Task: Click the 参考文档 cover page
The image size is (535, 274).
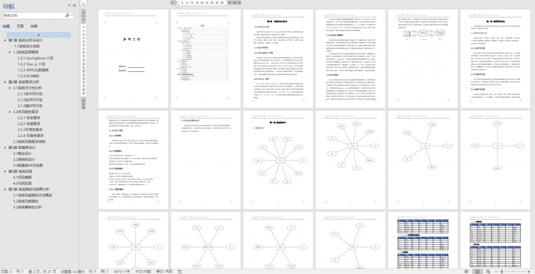Action: click(x=133, y=58)
